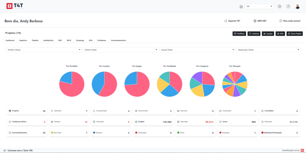Go to the Encaminhamentos tab
Image resolution: width=306 pixels, height=153 pixels.
(118, 40)
